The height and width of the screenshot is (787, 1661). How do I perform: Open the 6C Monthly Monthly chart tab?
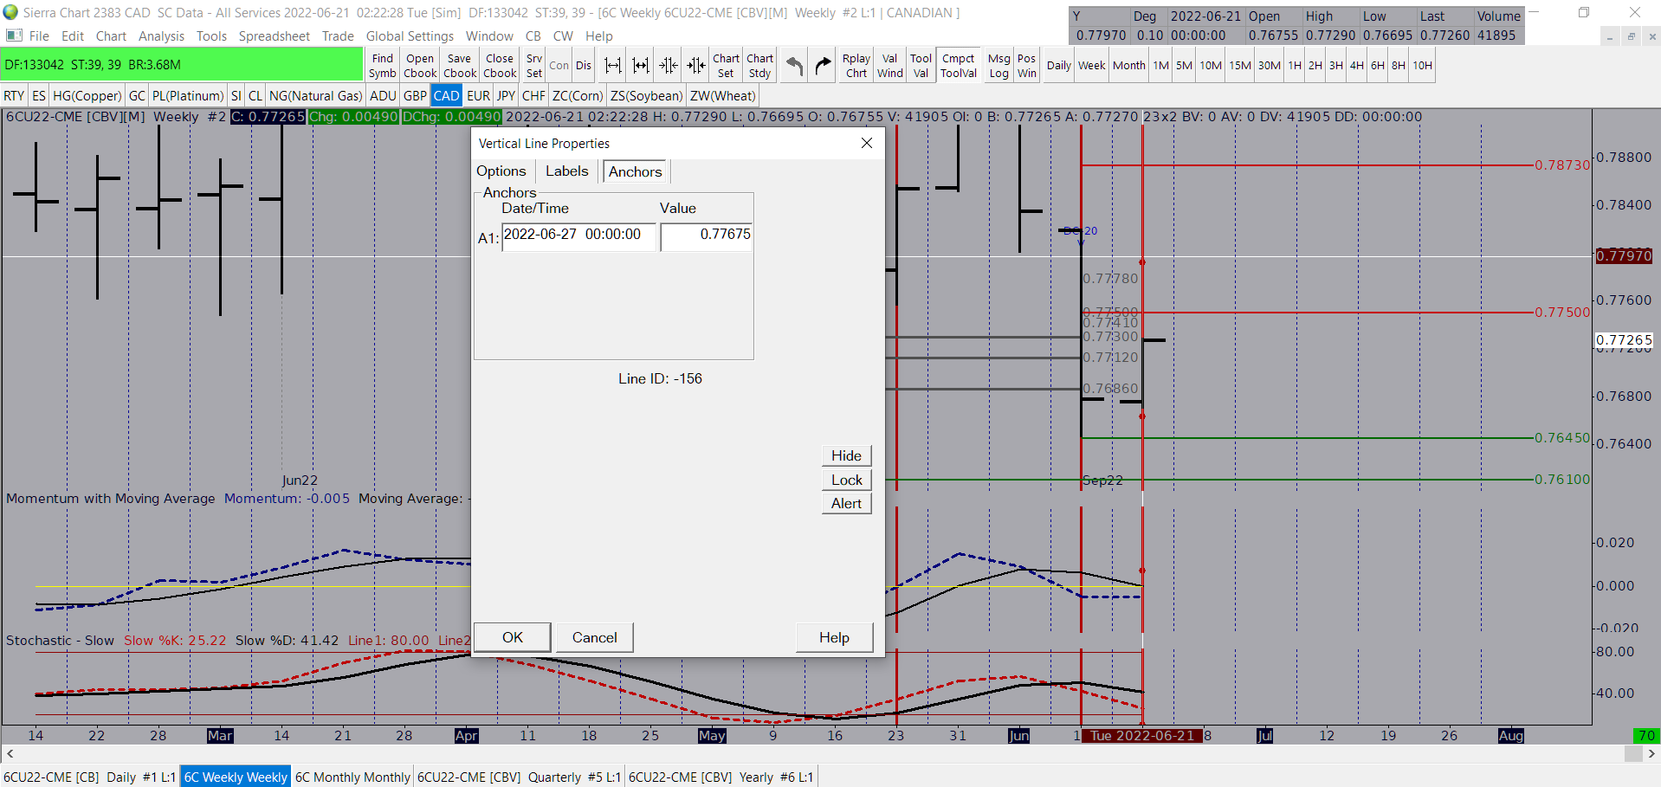(352, 777)
